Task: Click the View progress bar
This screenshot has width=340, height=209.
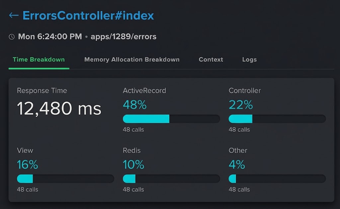Action: (65, 179)
